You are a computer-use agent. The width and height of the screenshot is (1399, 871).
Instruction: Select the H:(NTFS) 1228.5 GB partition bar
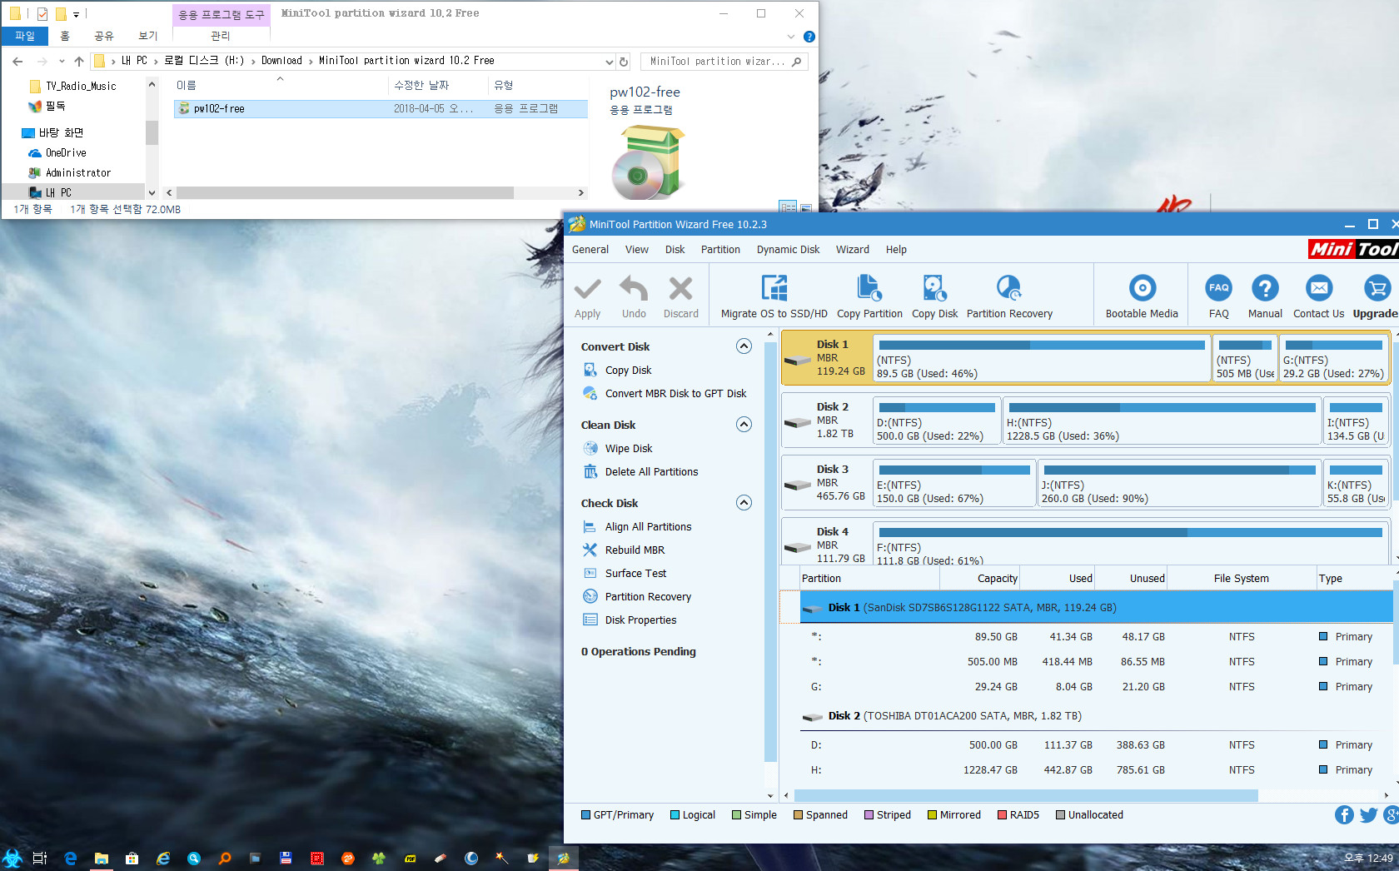pos(1162,421)
